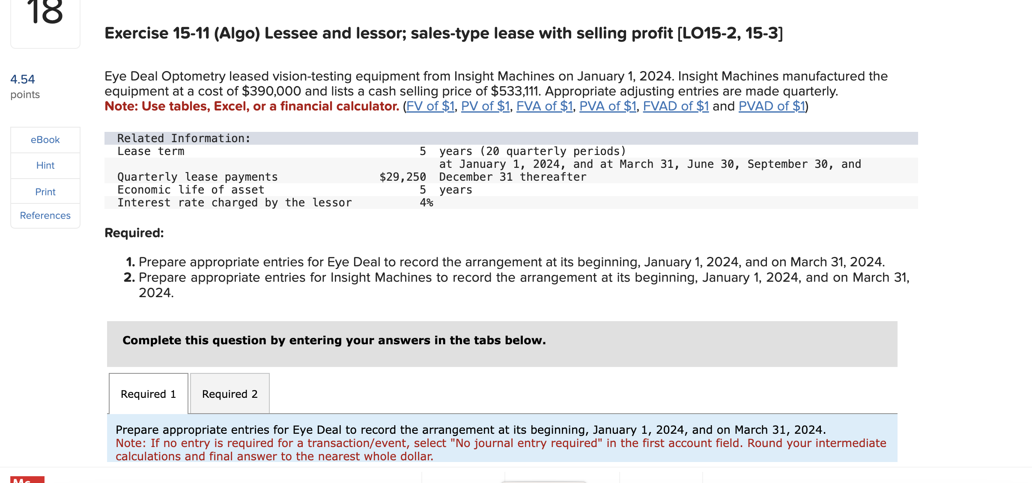
Task: View the Hint for this exercise
Action: 45,166
